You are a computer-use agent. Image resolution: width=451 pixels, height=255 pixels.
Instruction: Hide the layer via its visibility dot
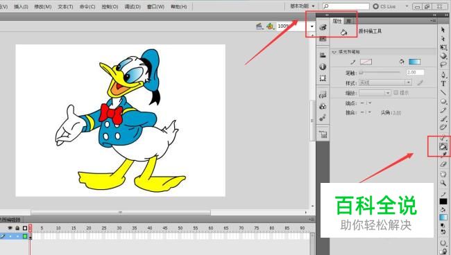10,236
